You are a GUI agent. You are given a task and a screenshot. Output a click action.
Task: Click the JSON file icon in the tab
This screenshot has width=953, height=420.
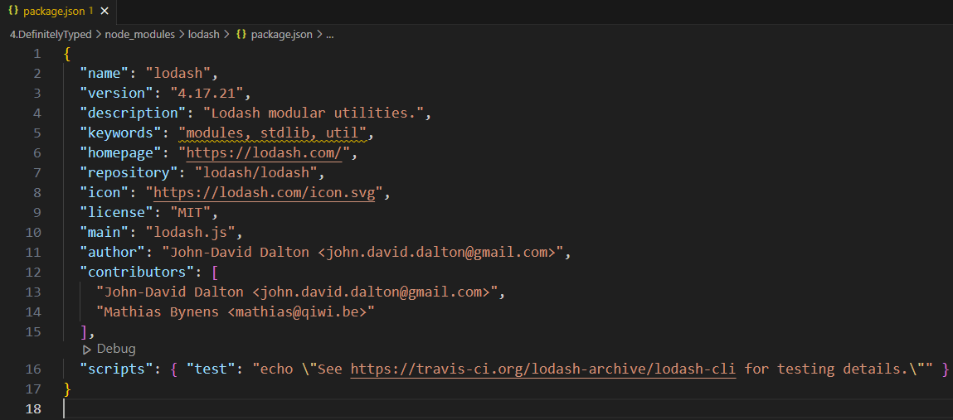pos(13,11)
